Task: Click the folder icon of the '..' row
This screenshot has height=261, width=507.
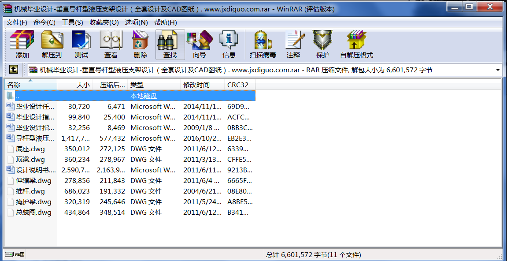Action: [11, 96]
